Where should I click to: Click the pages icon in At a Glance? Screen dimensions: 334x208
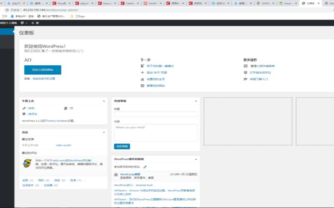[x=66, y=108]
